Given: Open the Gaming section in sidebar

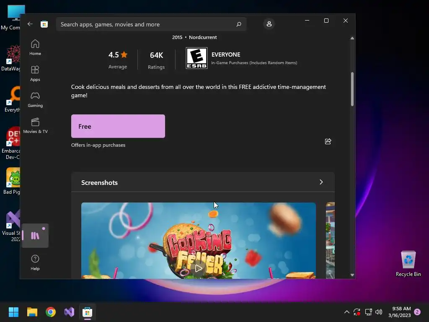Looking at the screenshot, I should 35,100.
